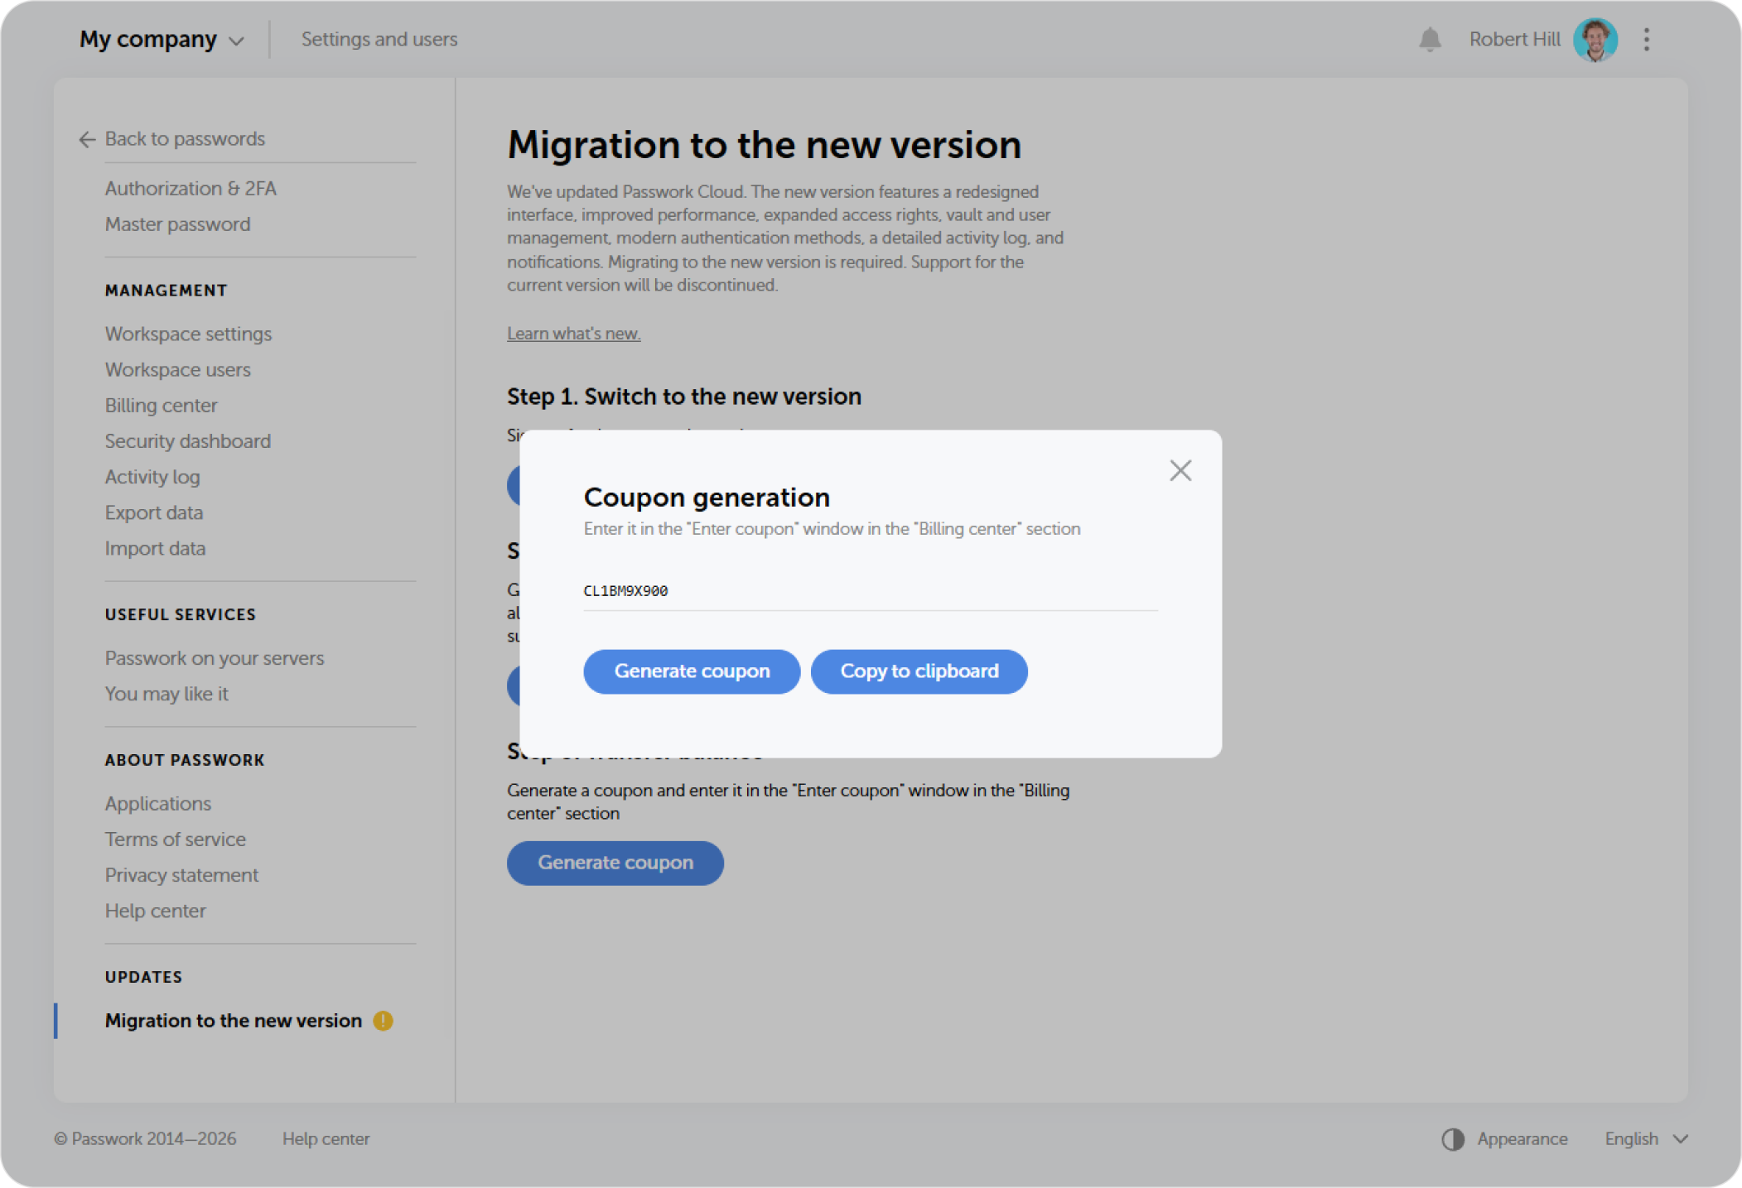Open Master password settings
The image size is (1742, 1188).
pyautogui.click(x=177, y=224)
